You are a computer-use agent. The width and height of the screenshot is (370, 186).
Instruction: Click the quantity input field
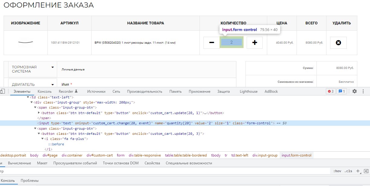pos(232,42)
